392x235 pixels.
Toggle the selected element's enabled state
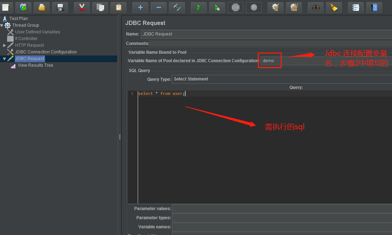tap(177, 7)
